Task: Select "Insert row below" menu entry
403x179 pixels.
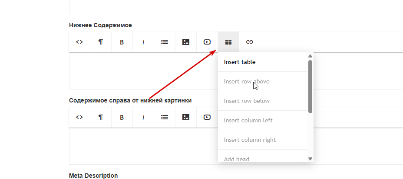Action: 247,101
